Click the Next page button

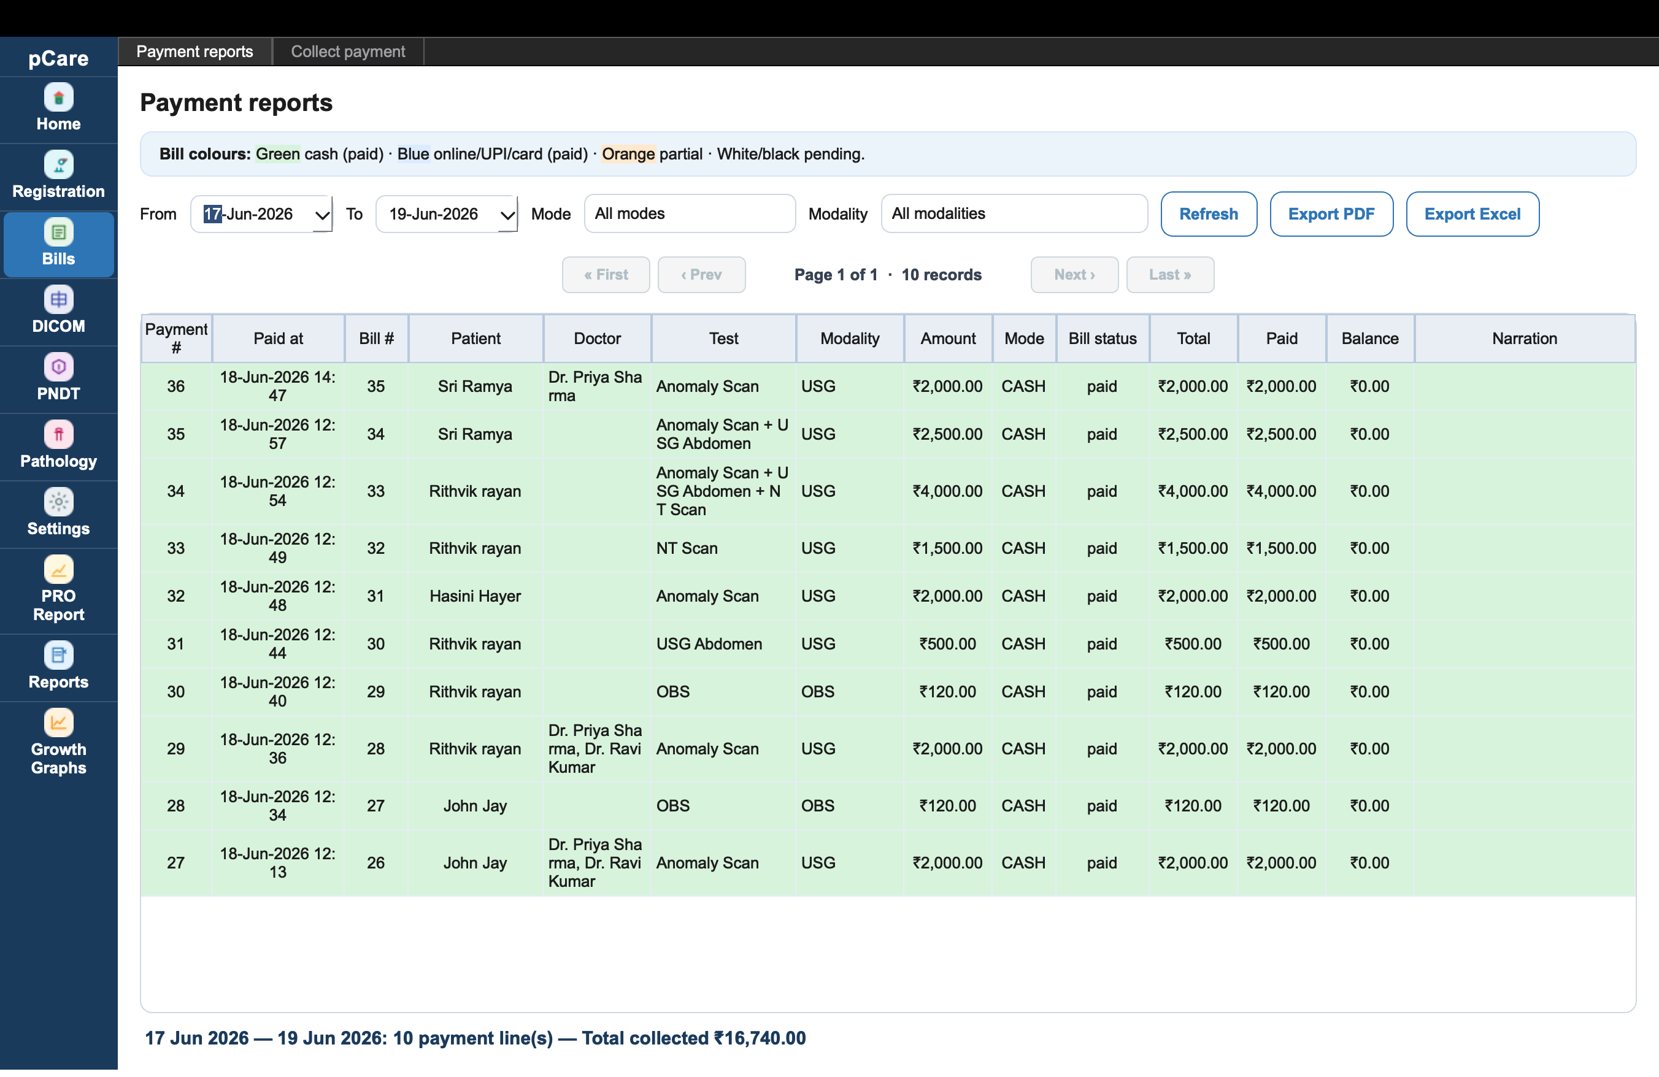pos(1074,275)
